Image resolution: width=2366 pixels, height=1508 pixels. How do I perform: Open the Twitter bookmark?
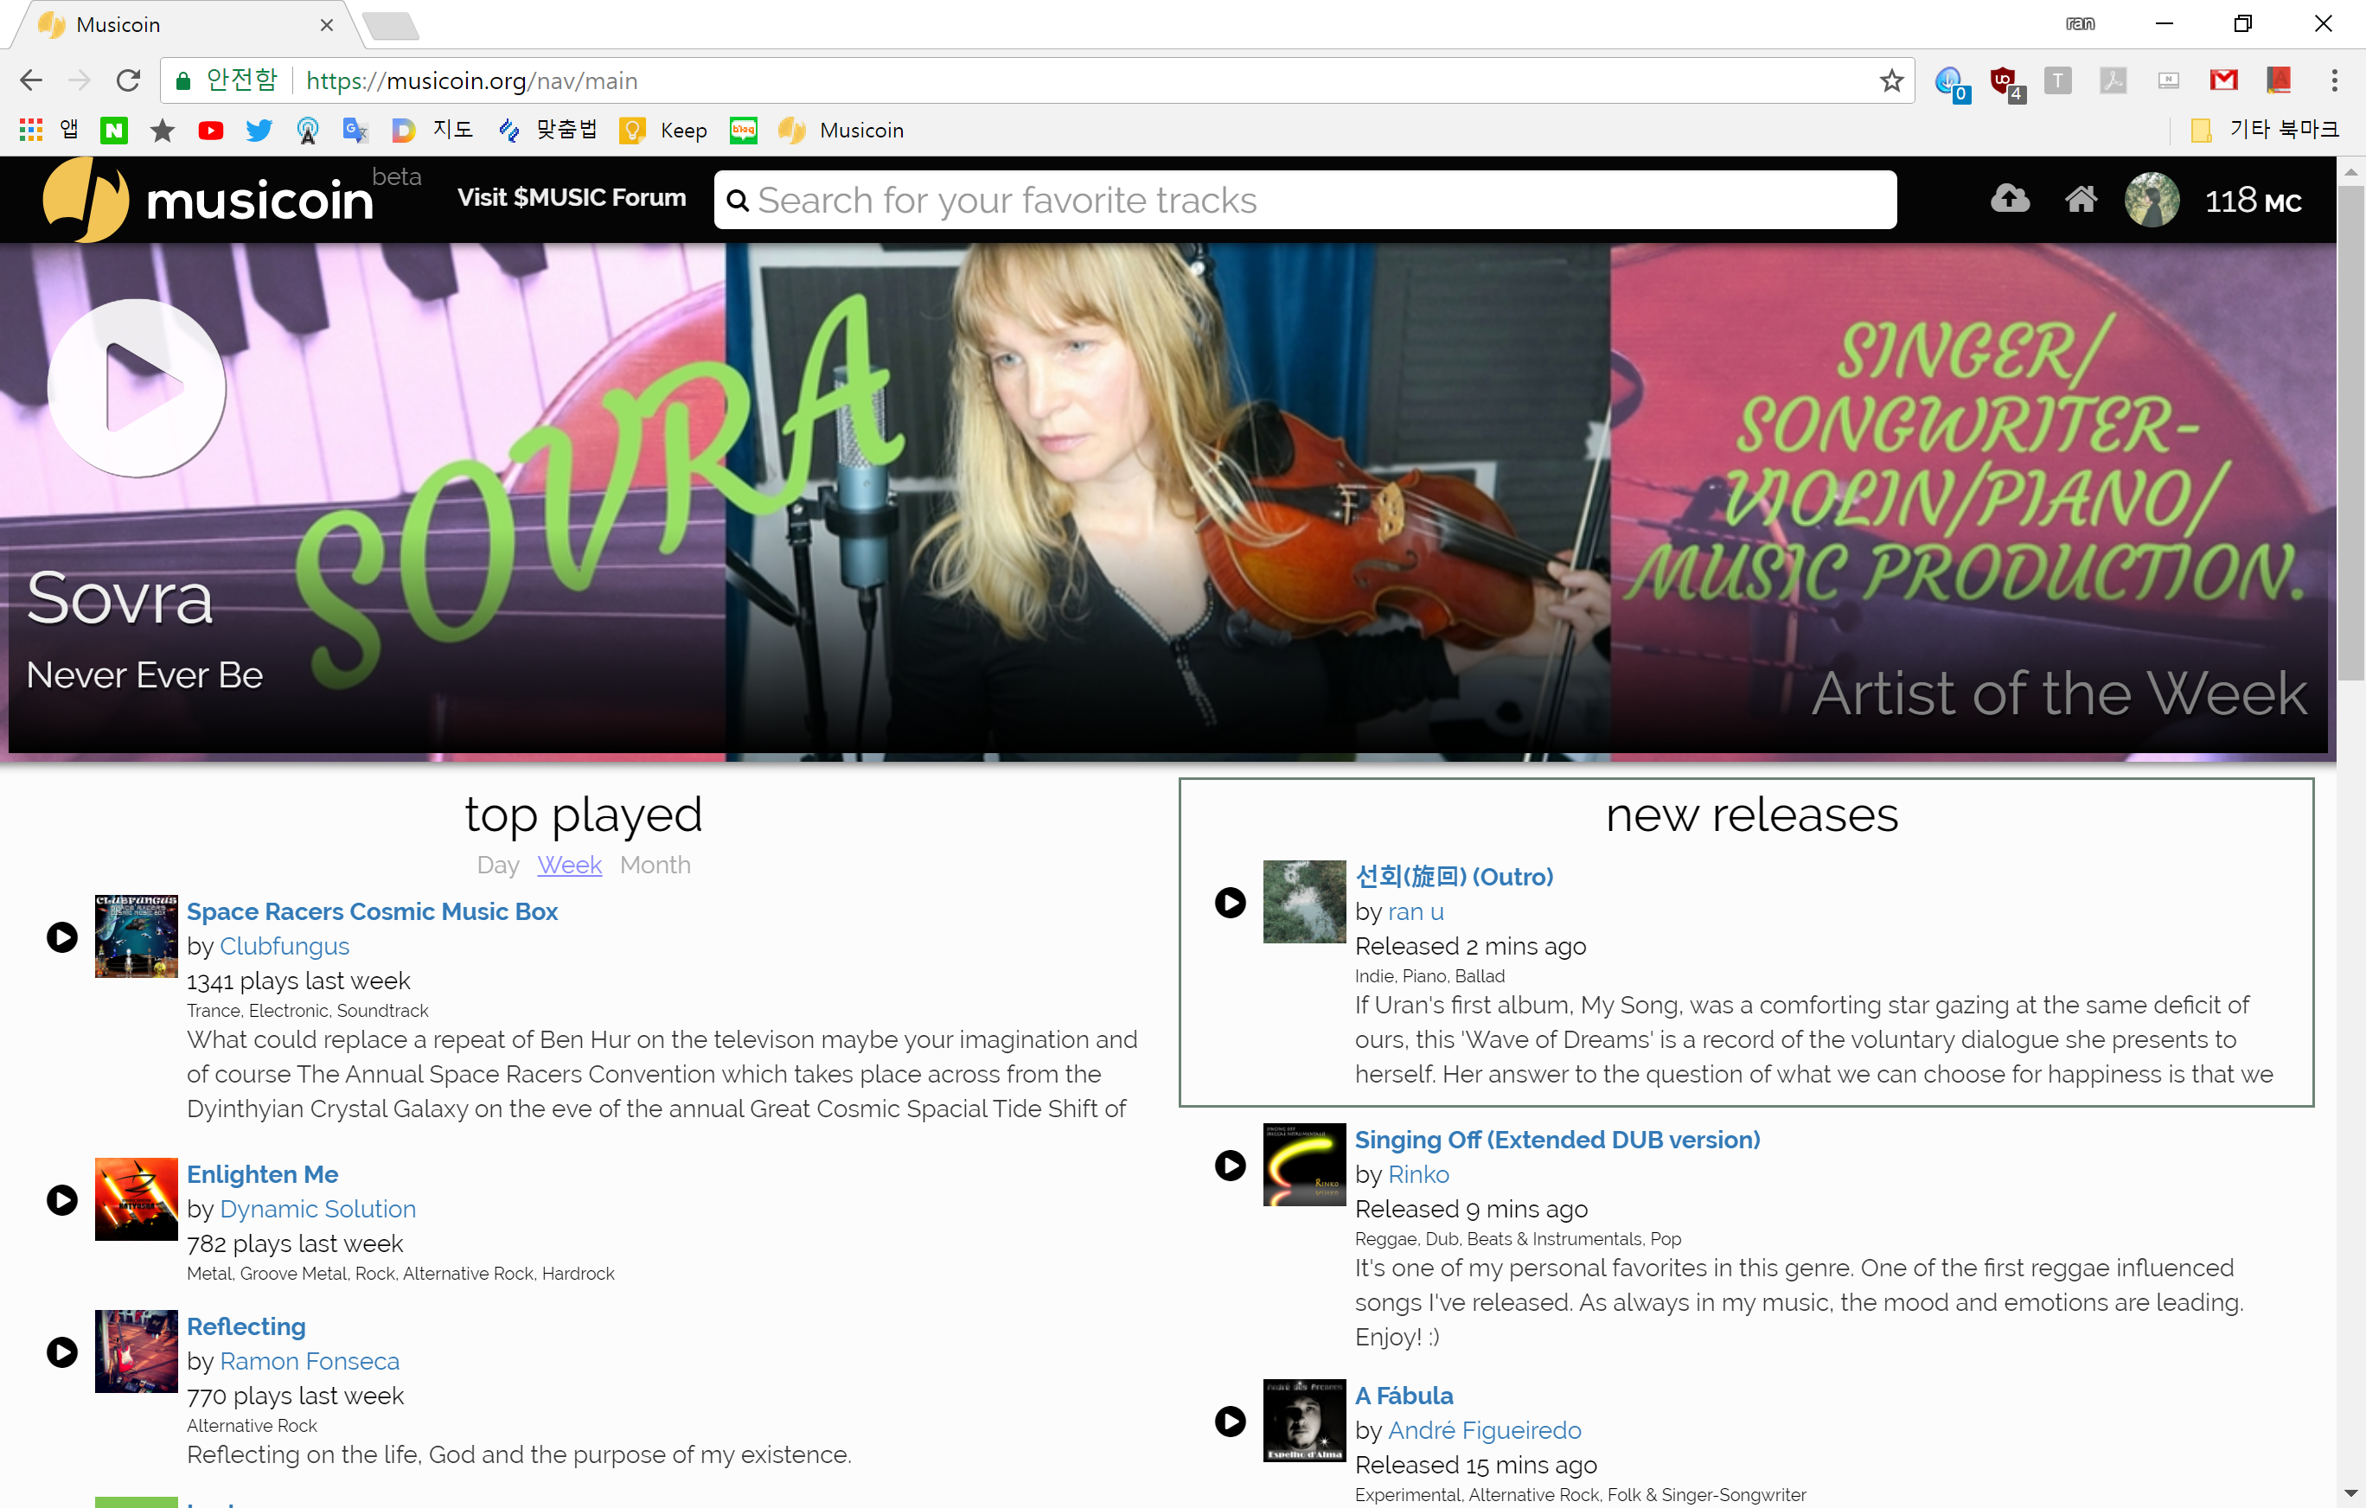coord(259,131)
